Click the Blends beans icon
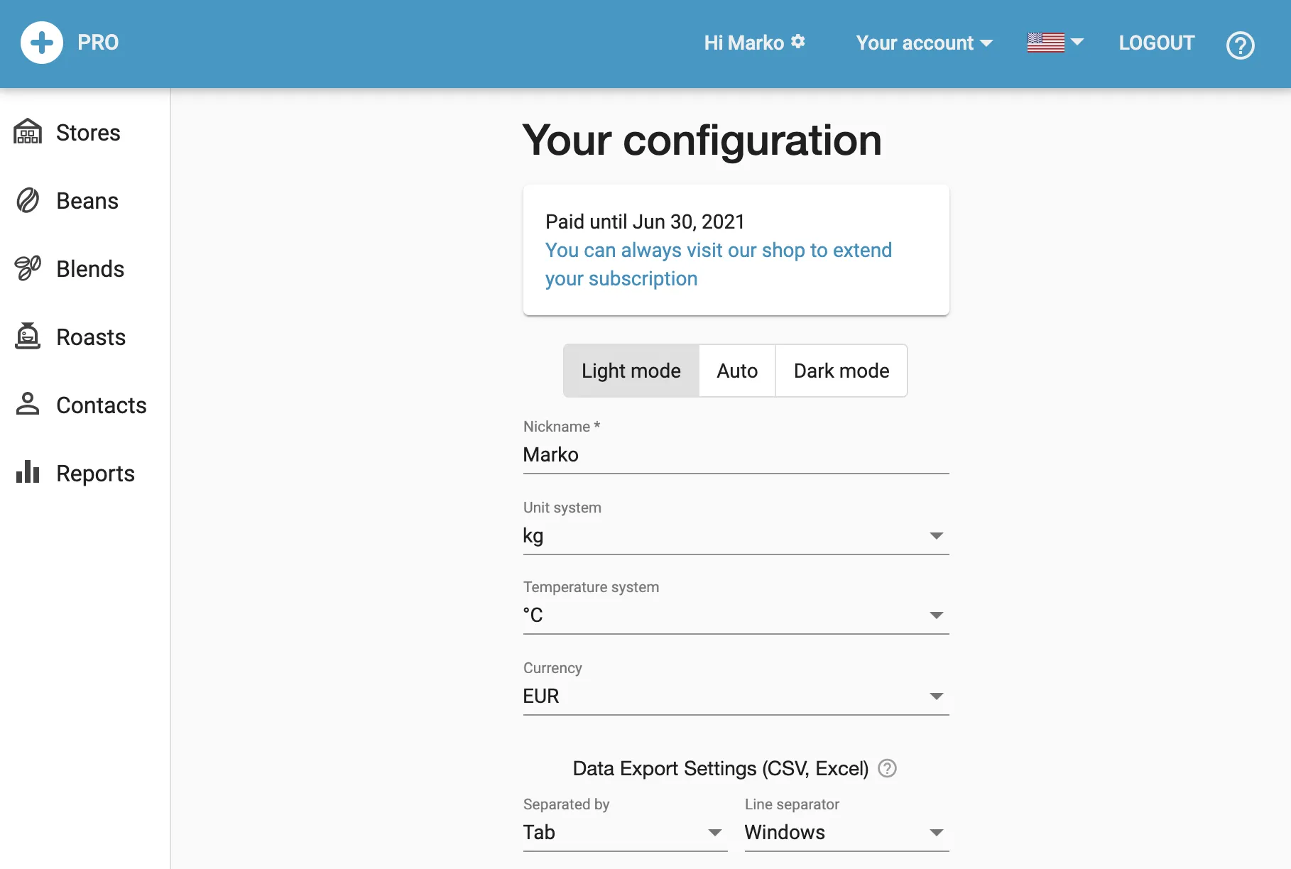1291x869 pixels. (28, 268)
